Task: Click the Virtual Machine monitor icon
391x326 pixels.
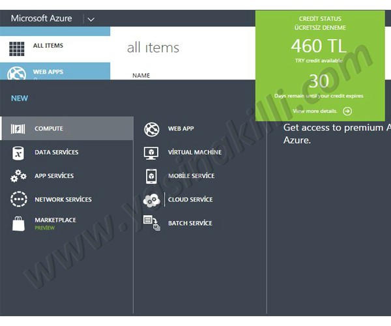Action: point(151,153)
